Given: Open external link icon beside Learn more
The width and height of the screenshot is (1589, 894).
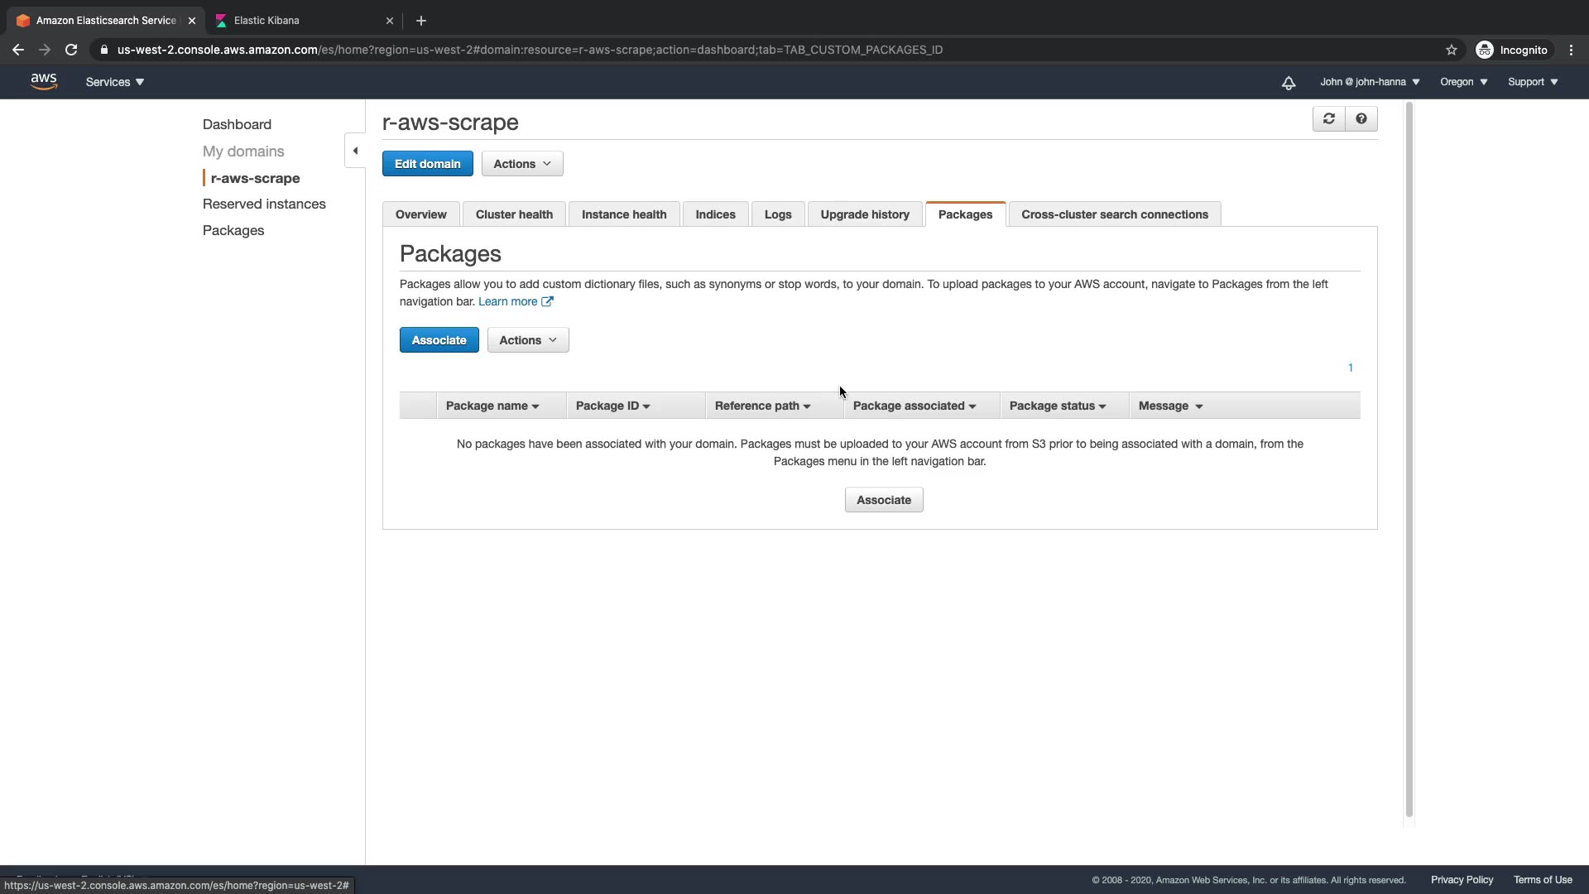Looking at the screenshot, I should point(547,301).
